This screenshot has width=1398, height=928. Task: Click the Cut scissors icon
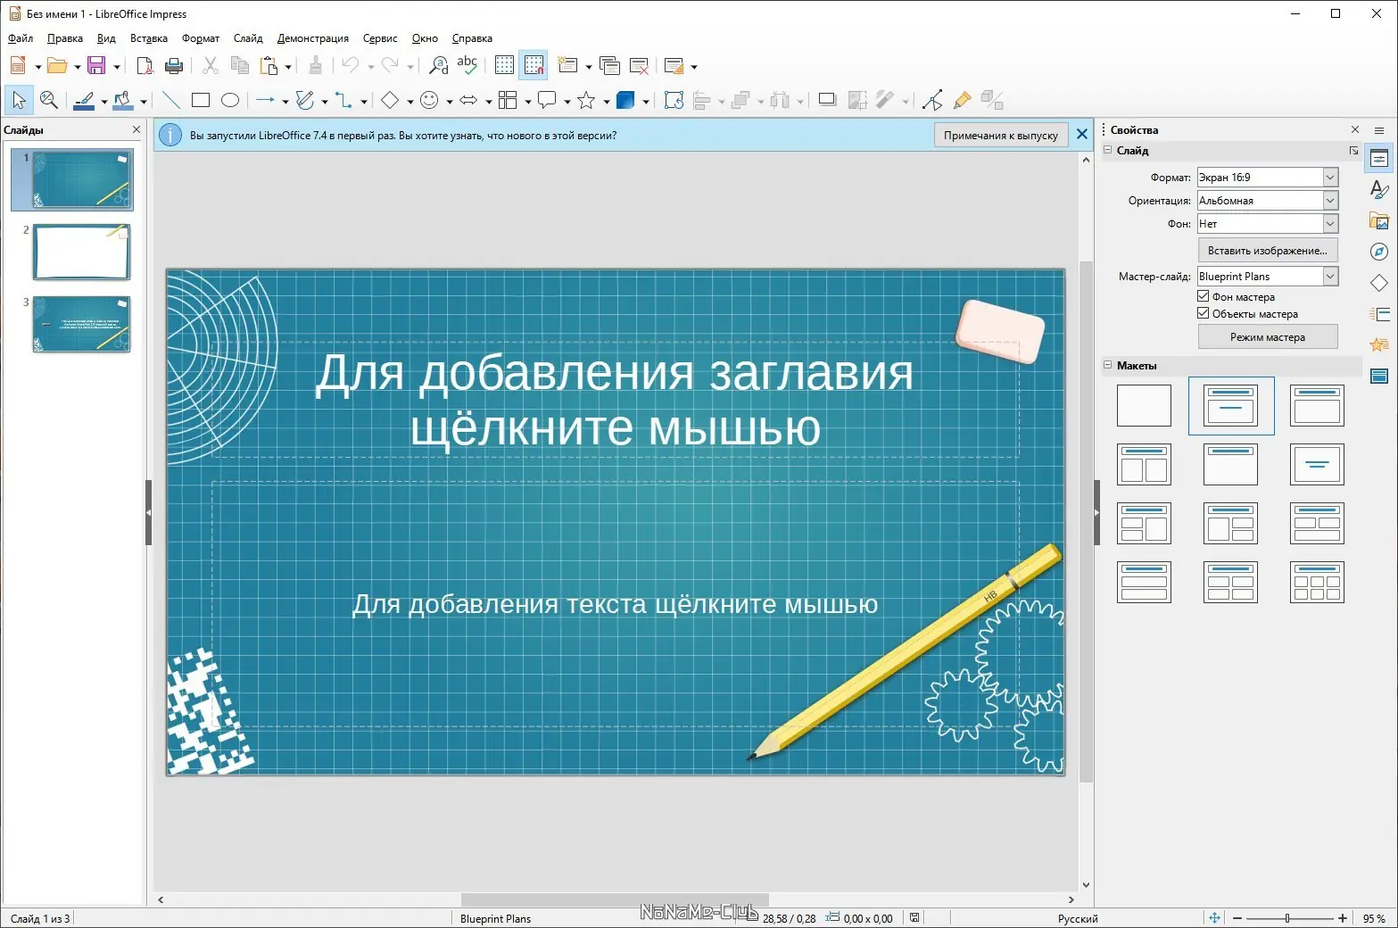point(211,65)
